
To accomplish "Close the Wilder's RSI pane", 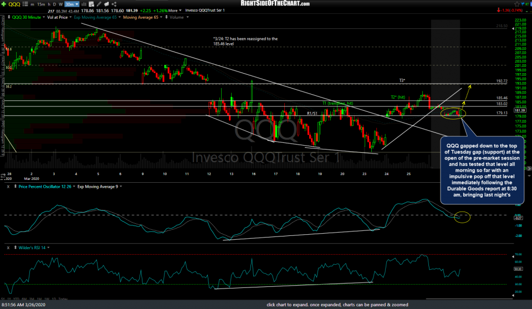I will [x=8, y=248].
